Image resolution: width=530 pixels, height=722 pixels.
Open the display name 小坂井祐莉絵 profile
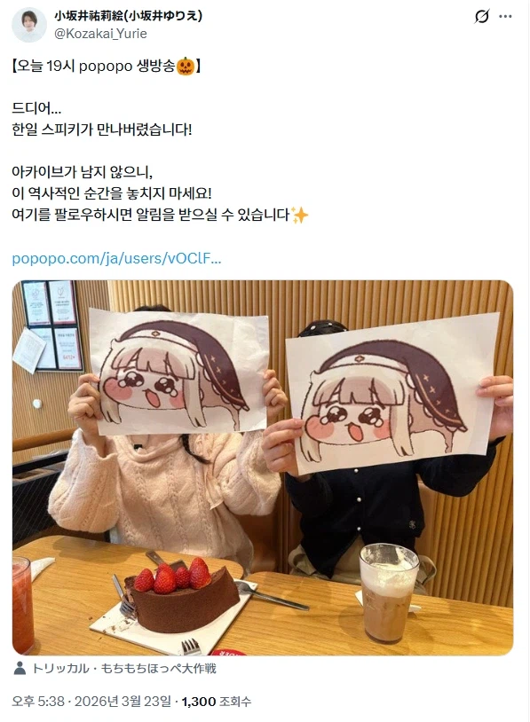click(128, 16)
